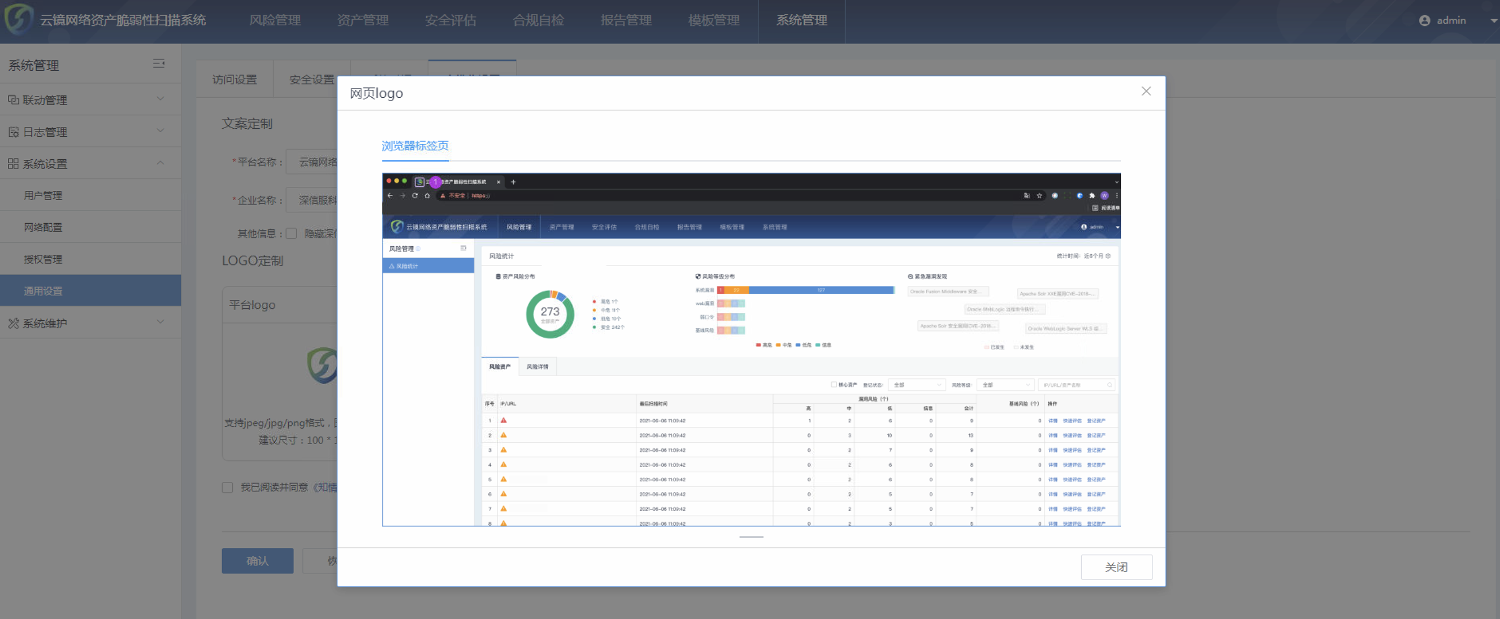Click the 关闭 button in the dialog
The width and height of the screenshot is (1500, 619).
point(1116,566)
